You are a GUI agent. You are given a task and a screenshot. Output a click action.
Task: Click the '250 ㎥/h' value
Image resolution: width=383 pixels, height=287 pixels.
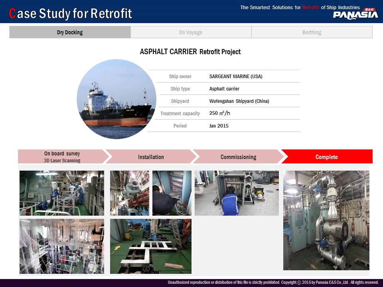coord(219,113)
